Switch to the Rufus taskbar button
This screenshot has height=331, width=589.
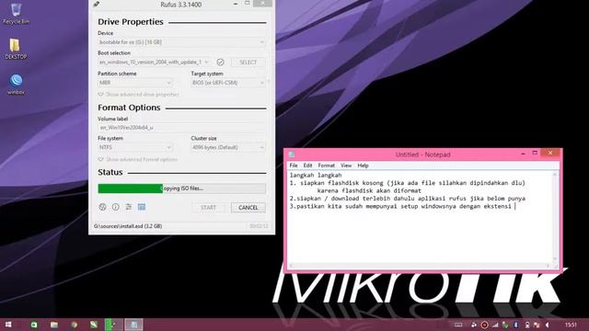pyautogui.click(x=113, y=325)
